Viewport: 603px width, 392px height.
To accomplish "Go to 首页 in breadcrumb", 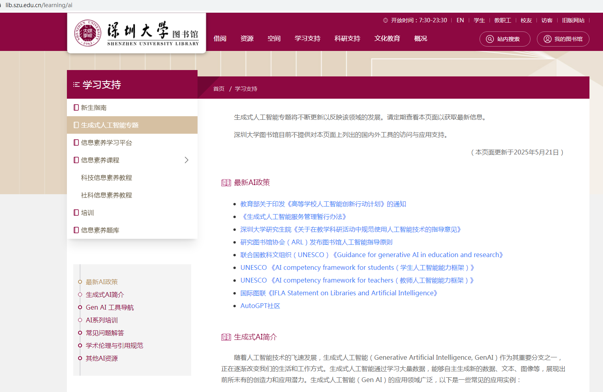I will (x=219, y=89).
